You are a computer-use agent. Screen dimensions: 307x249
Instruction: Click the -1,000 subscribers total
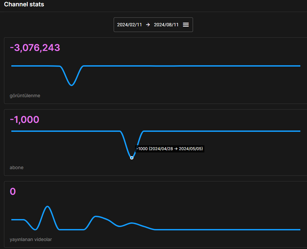coord(24,120)
